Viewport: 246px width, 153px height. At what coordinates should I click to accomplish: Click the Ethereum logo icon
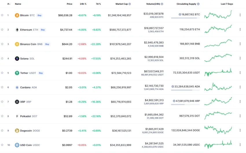(x=17, y=30)
